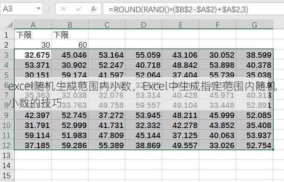Viewport: 284px width, 182px height.
Task: Click the cell showing 45.999
Action: 218,115
